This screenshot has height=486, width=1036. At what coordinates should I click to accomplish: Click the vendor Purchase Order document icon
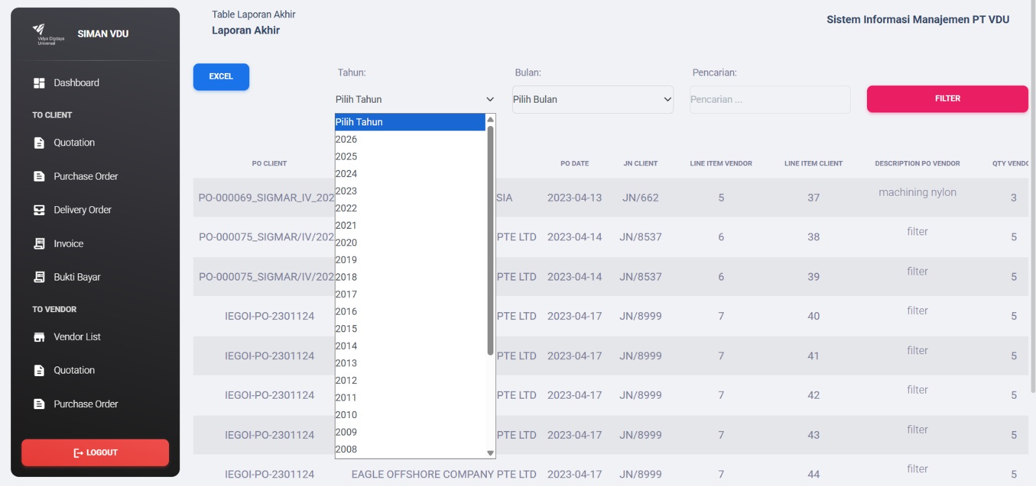pos(39,404)
